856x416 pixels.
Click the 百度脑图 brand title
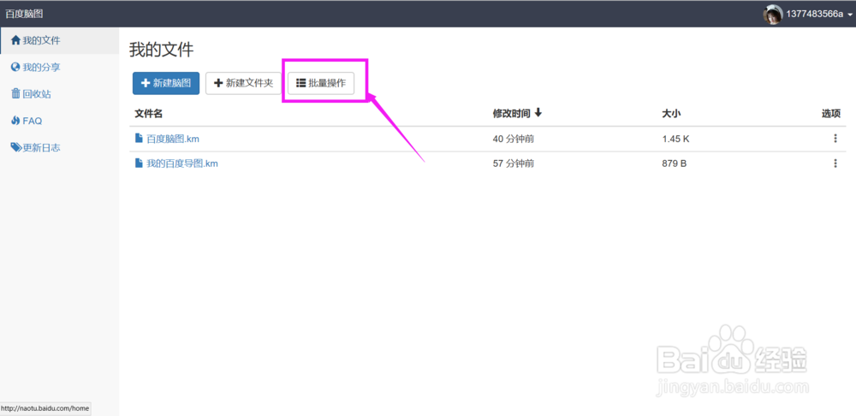pos(24,14)
